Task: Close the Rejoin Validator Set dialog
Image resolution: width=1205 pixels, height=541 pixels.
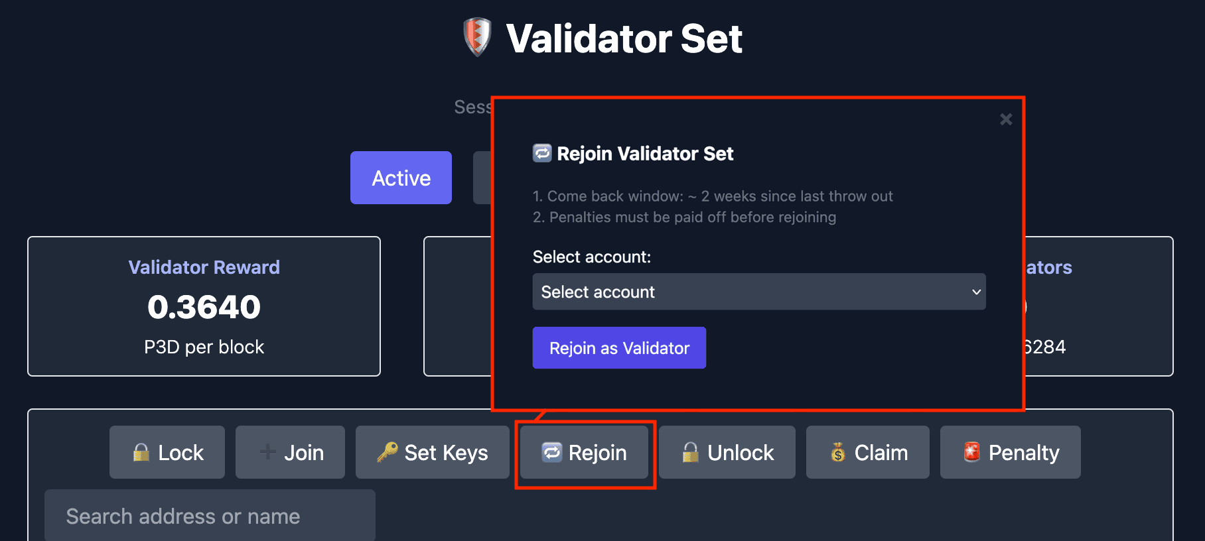Action: 1006,119
